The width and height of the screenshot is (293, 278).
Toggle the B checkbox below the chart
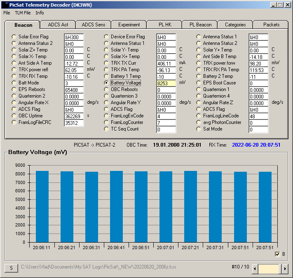click(277, 254)
